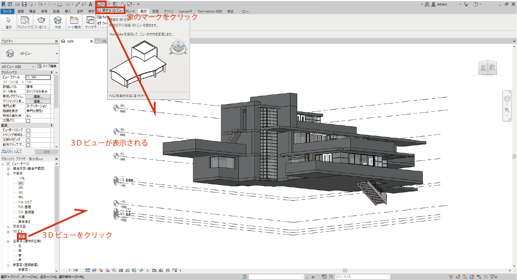Toggle the Crop View checkbox
This screenshot has height=280, width=517.
tap(28, 130)
